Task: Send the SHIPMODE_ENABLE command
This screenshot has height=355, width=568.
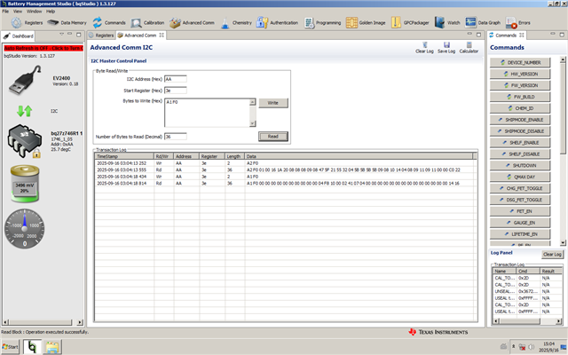Action: point(520,120)
